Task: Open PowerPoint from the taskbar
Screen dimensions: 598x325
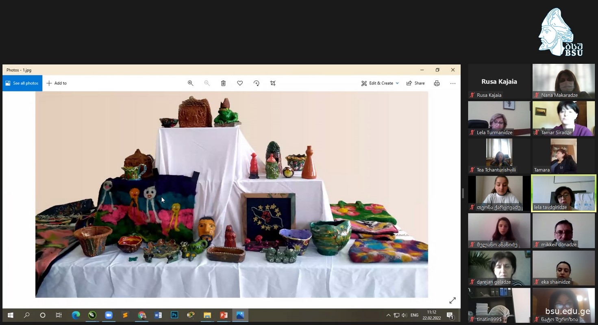Action: click(x=224, y=315)
